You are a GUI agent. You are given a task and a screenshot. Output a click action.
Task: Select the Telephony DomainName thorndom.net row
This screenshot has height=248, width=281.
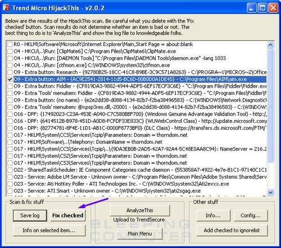pos(88,142)
